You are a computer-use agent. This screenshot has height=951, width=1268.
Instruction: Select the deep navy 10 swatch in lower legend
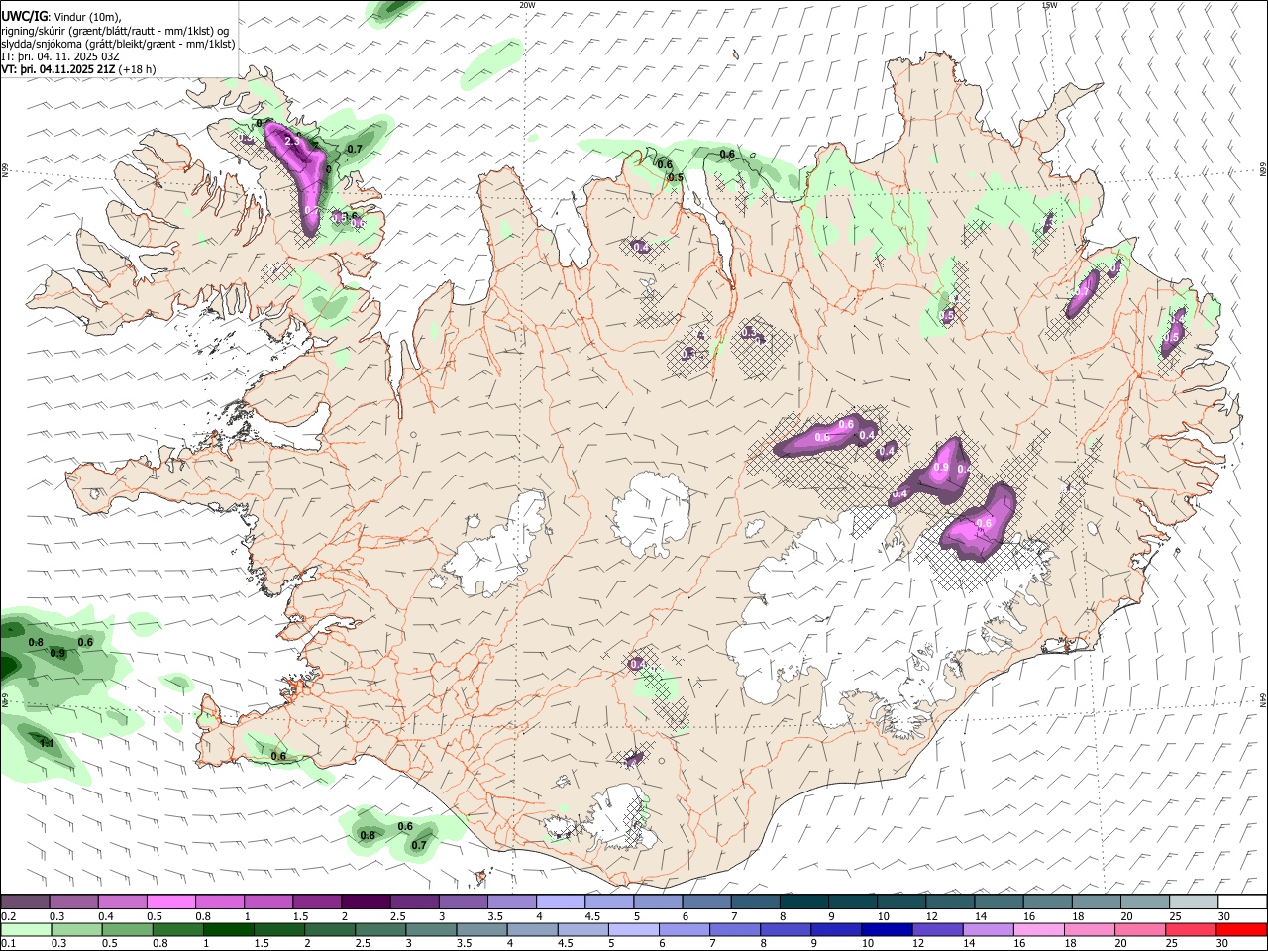click(x=887, y=929)
